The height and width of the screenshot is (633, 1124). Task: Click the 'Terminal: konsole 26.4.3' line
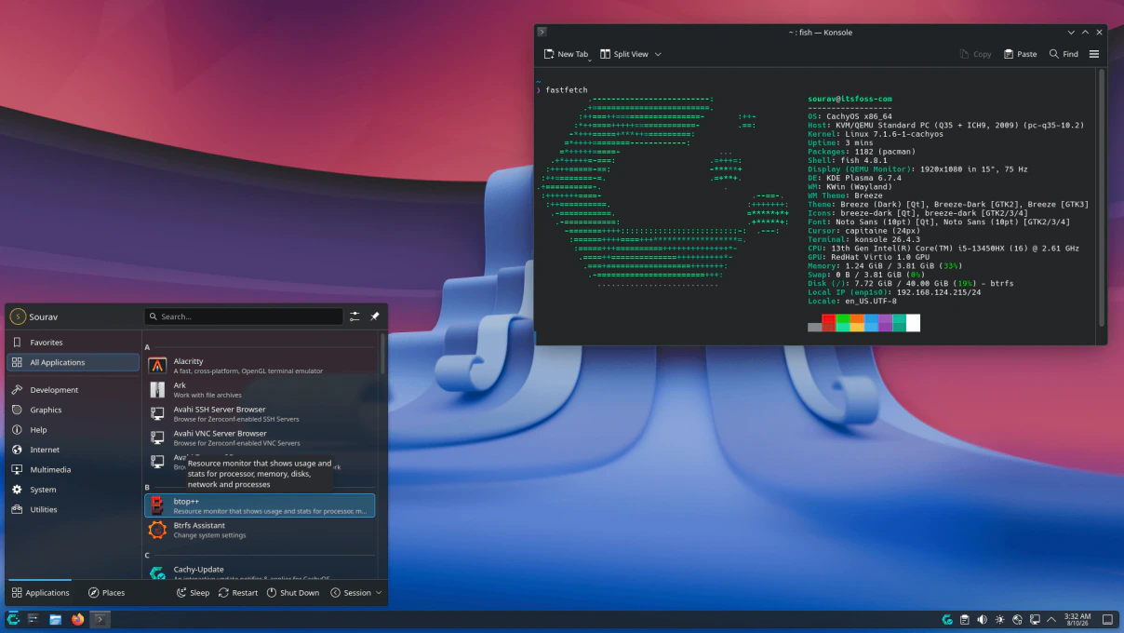coord(863,239)
